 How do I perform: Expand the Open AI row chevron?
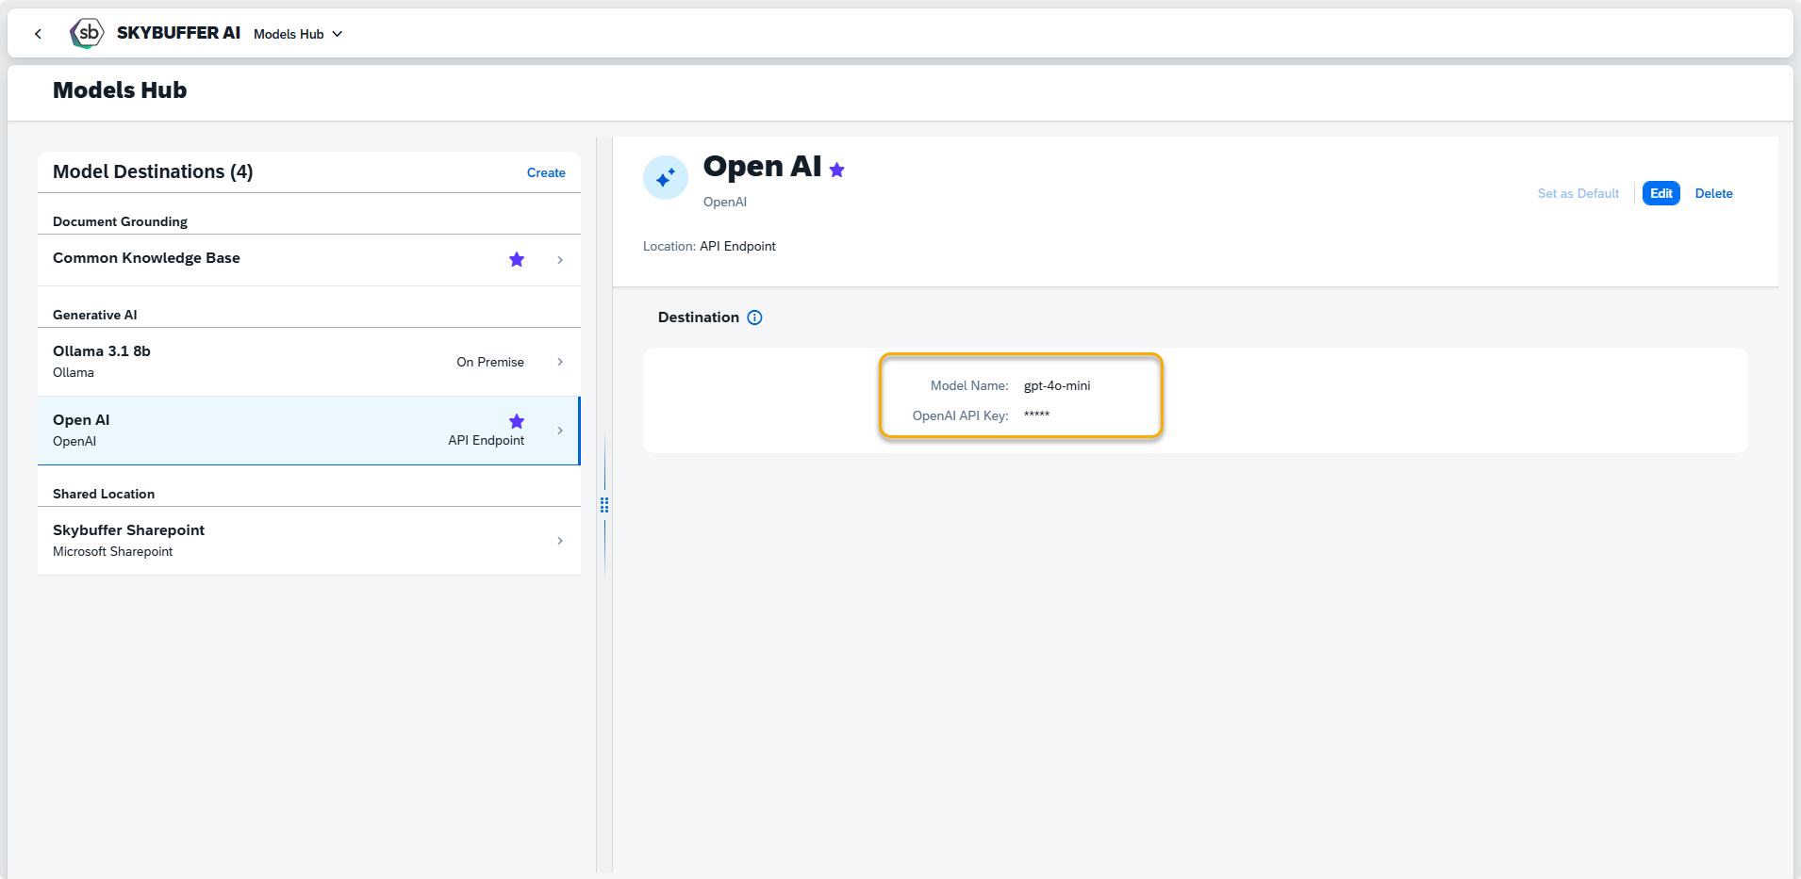560,431
